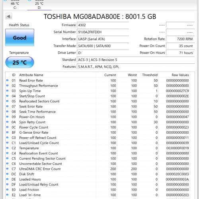Click the status dot for Load Friction

click(x=7, y=189)
